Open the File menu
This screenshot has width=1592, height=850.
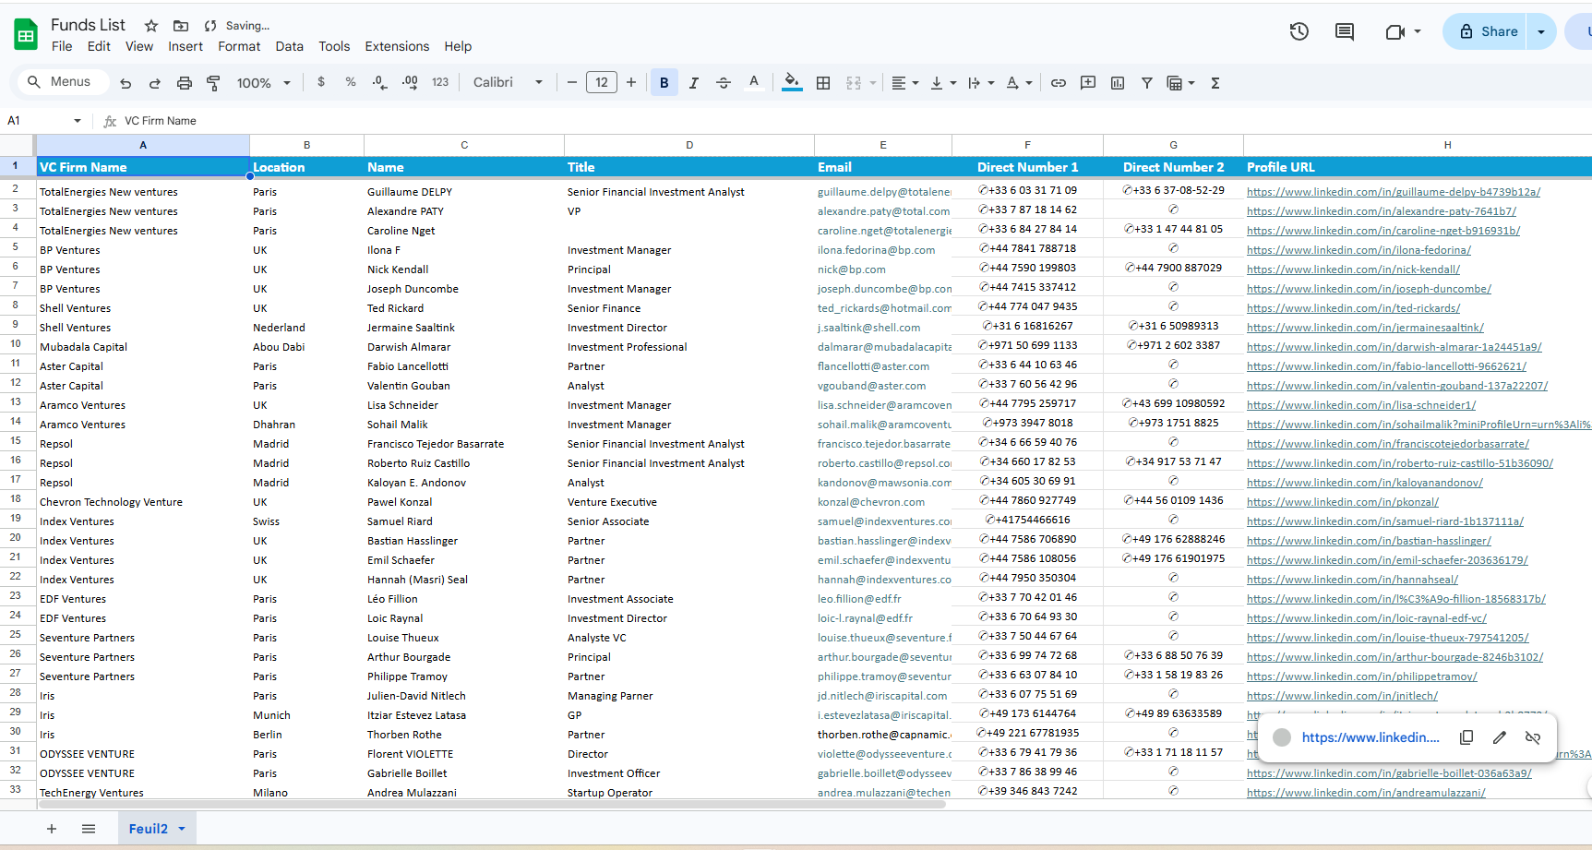(x=62, y=46)
